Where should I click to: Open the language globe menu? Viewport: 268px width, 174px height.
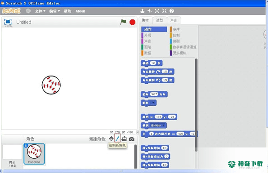[28, 11]
